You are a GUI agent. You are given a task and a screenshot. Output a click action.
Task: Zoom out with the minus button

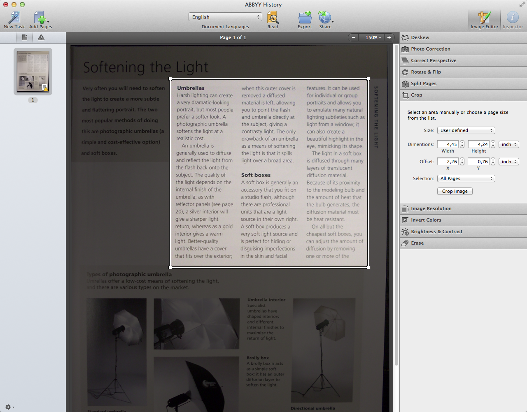pos(353,37)
